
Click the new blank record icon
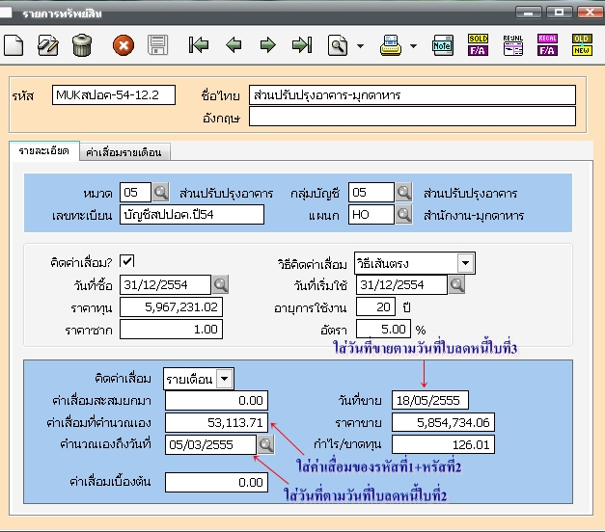[14, 45]
